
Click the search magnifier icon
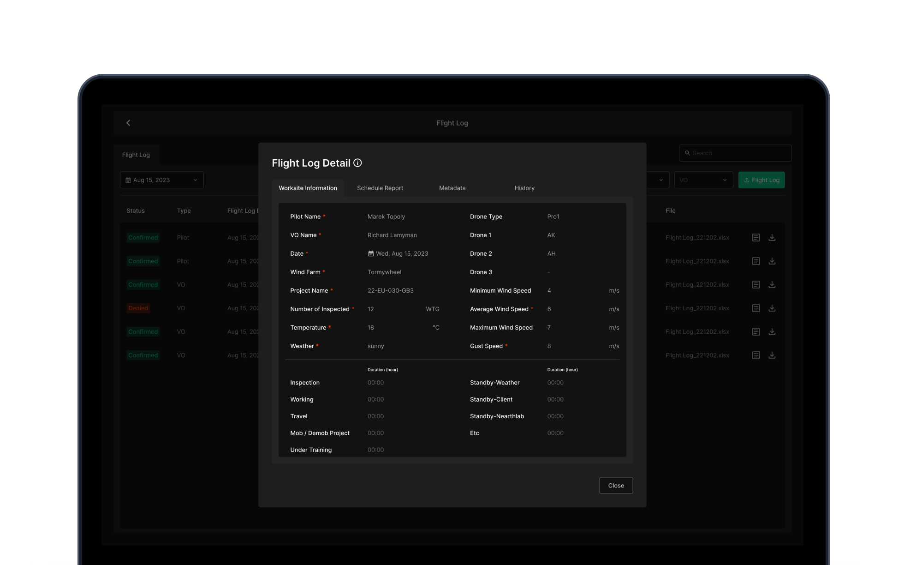click(x=688, y=153)
